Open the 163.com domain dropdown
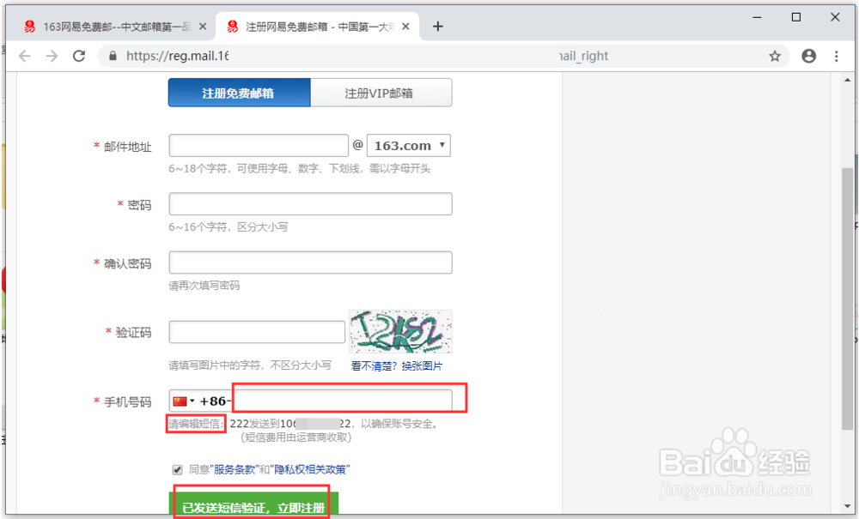 [409, 146]
